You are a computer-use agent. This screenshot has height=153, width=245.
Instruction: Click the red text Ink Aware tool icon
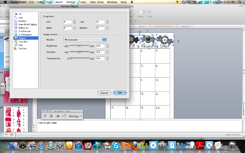(x=51, y=116)
